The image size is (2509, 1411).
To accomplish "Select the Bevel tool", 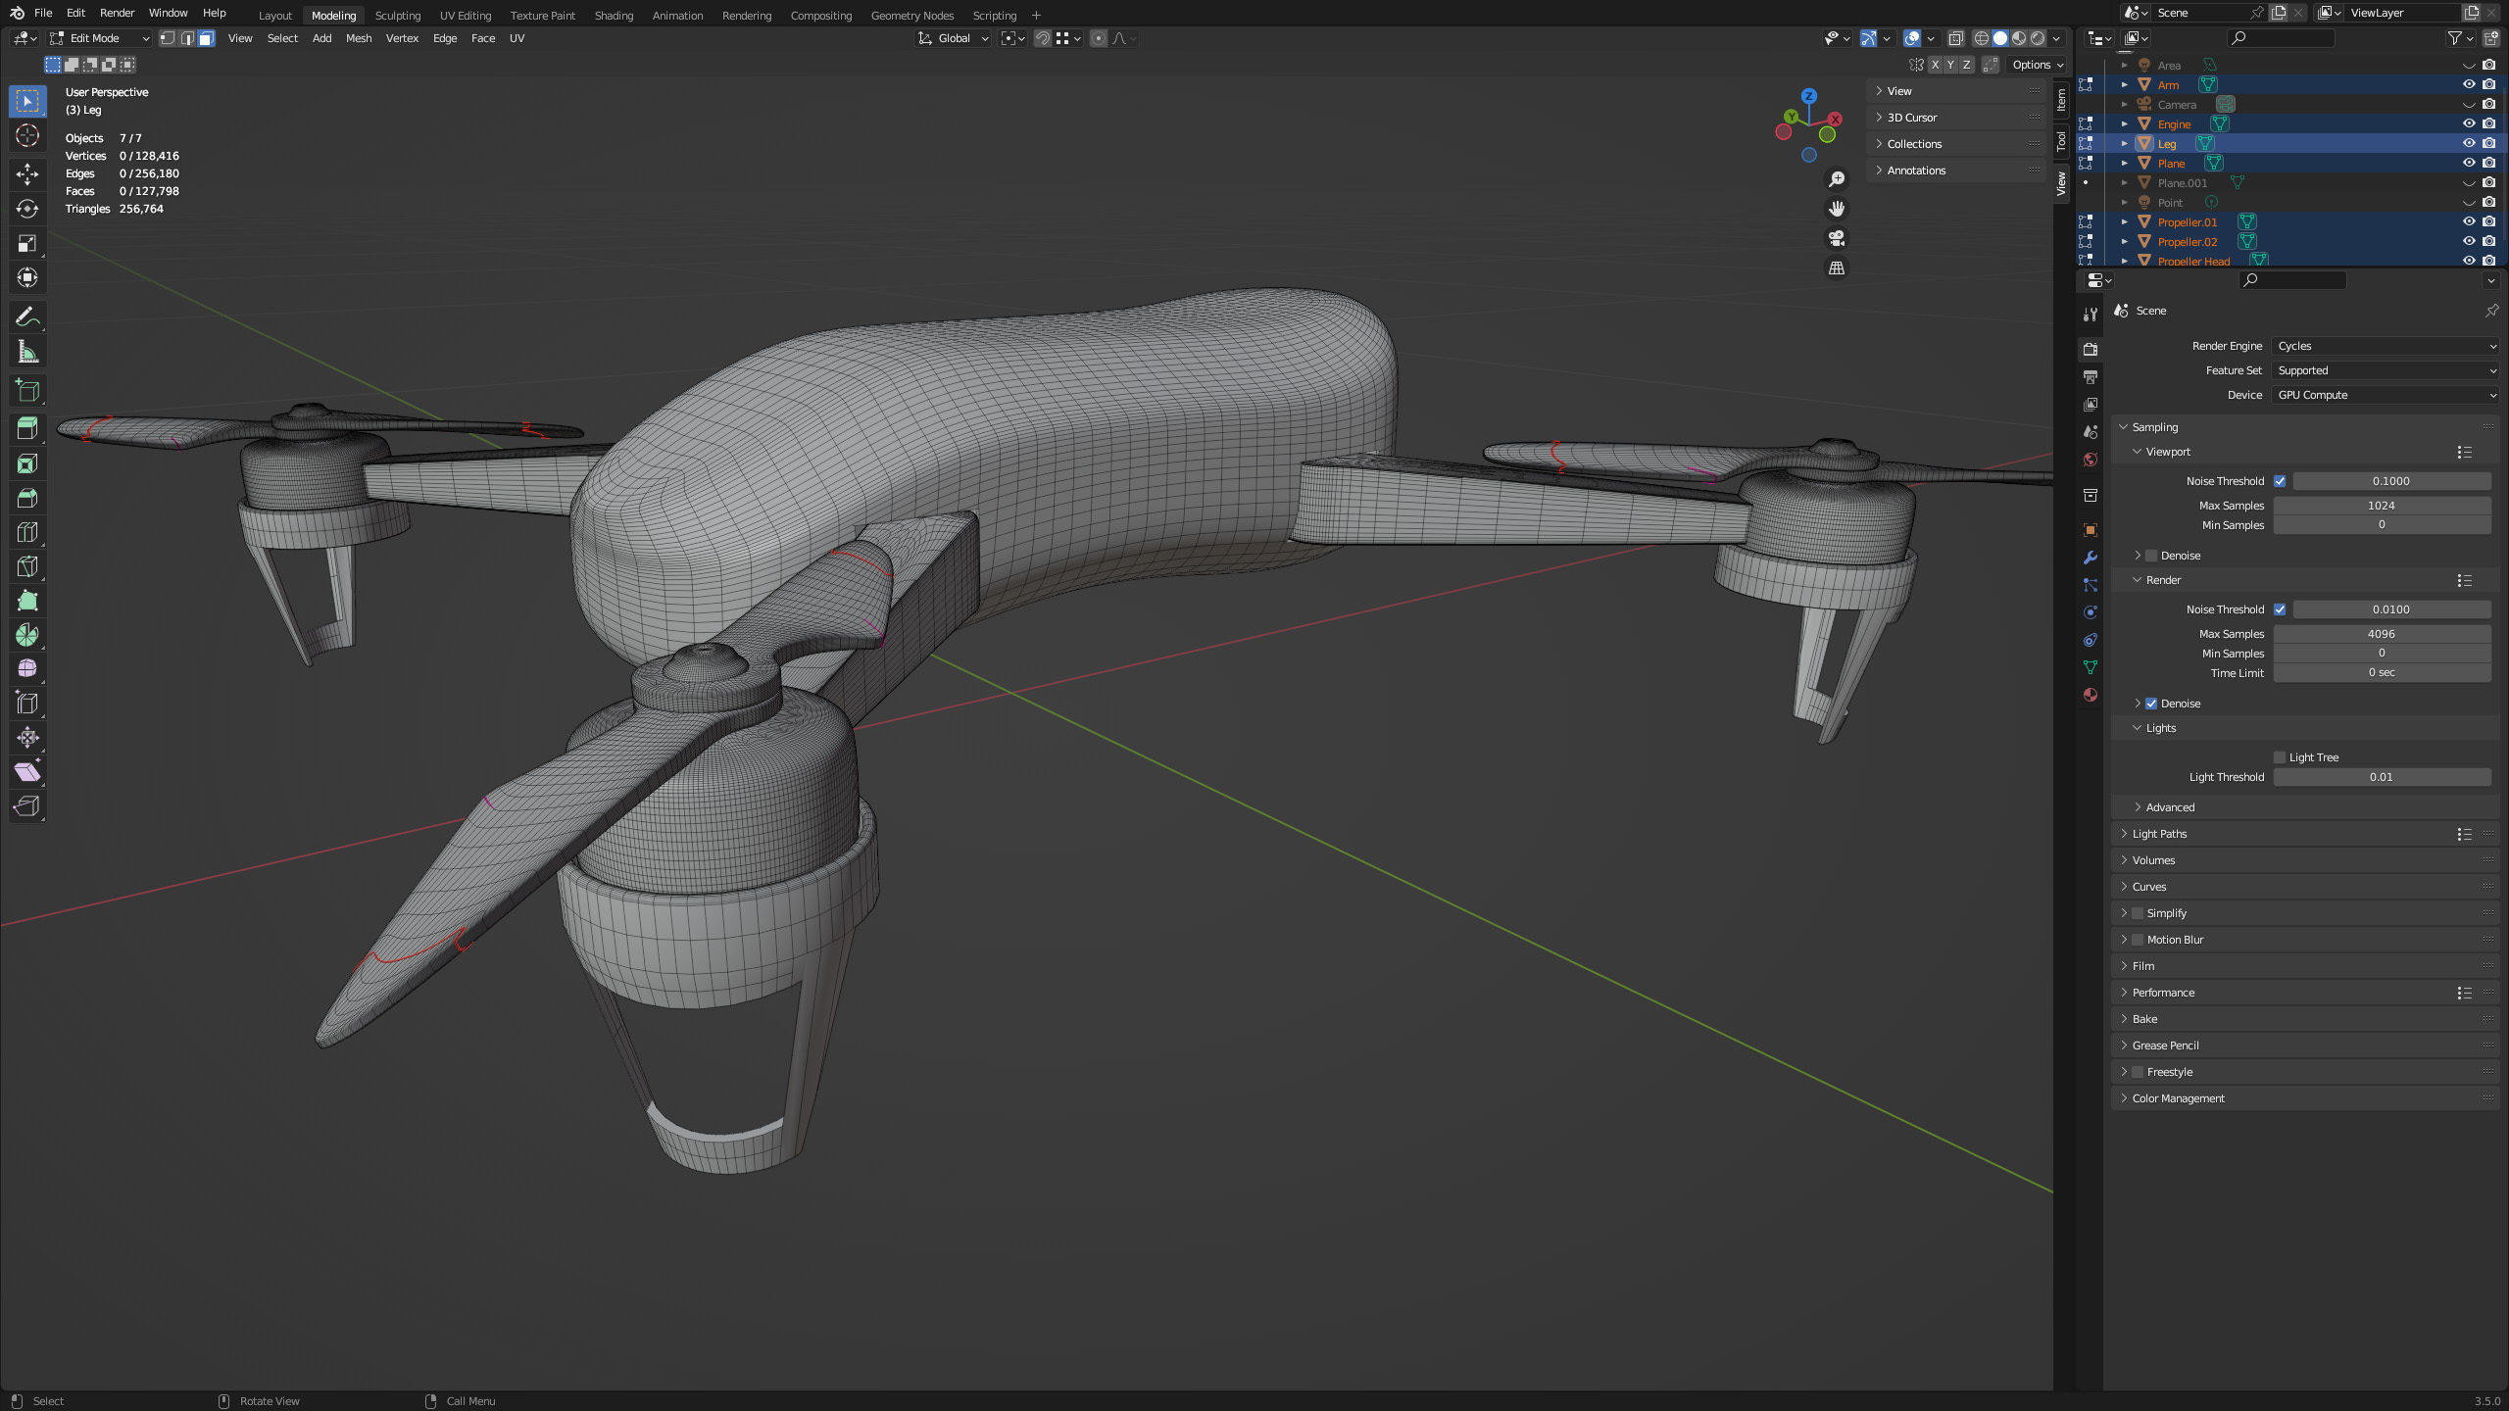I will point(27,498).
